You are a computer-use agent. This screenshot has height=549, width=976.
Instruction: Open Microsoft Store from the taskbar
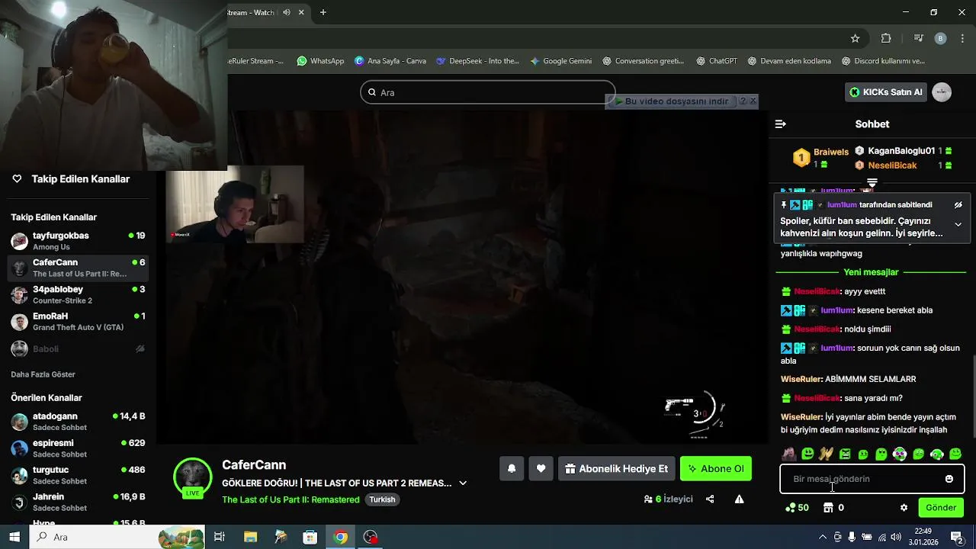coord(310,537)
